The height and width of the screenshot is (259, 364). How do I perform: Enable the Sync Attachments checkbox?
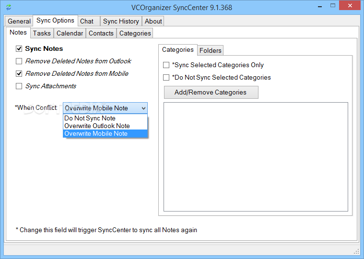(x=19, y=86)
